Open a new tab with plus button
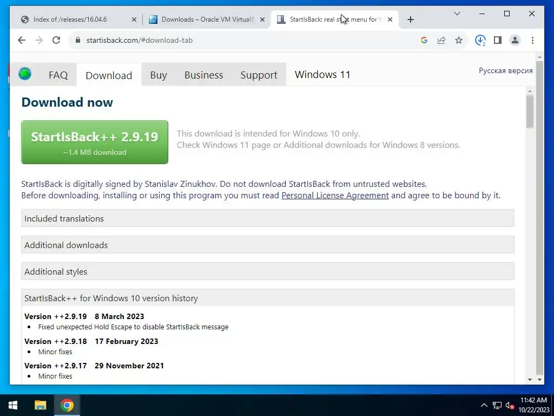 point(410,19)
